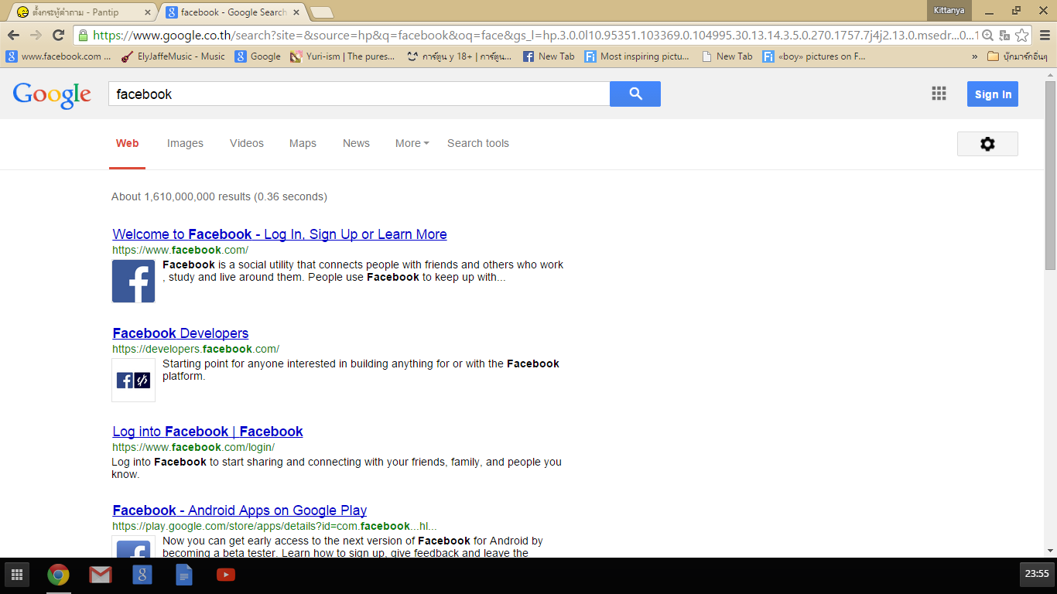Screen dimensions: 1057x594
Task: Click the blue Google search magnifier button
Action: (x=635, y=94)
